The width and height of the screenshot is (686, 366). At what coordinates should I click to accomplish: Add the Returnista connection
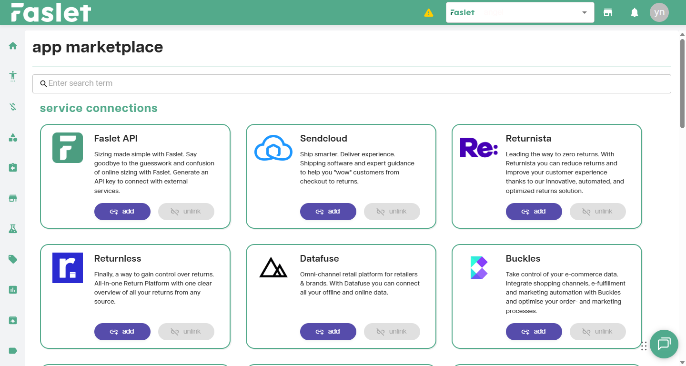pyautogui.click(x=534, y=212)
